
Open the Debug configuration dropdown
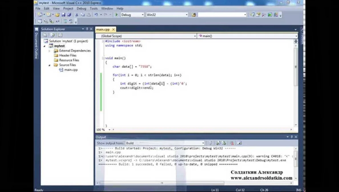[x=142, y=15]
